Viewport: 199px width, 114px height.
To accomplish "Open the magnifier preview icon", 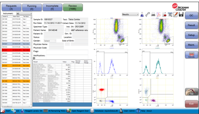I will coord(170,15).
